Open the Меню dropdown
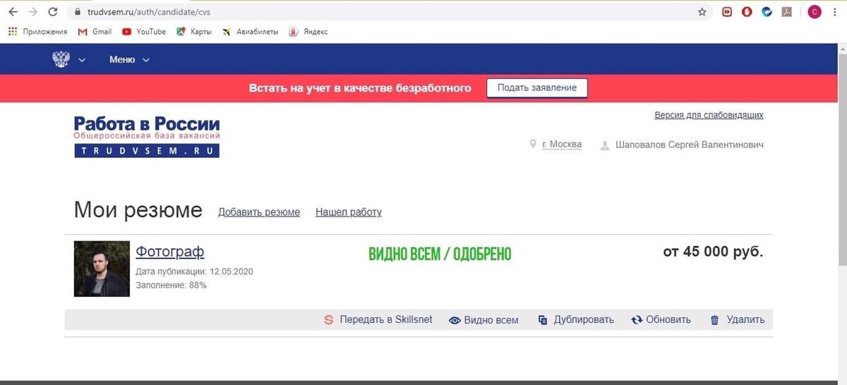Screen dimensions: 847x385 [129, 60]
